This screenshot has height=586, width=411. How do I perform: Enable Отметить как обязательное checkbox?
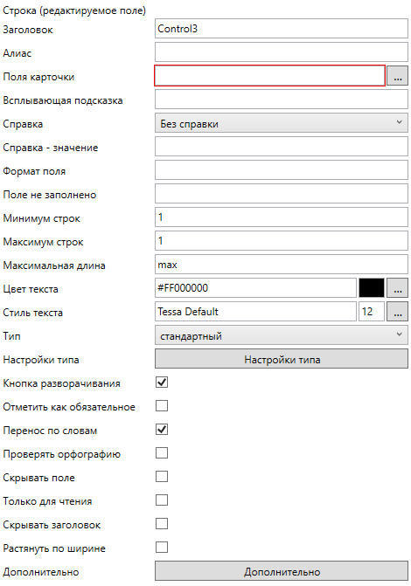[162, 406]
